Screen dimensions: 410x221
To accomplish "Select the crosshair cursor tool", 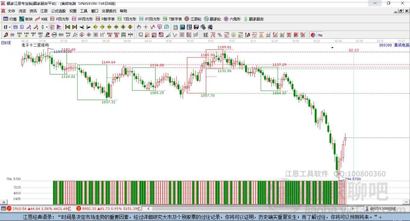I will (146, 27).
